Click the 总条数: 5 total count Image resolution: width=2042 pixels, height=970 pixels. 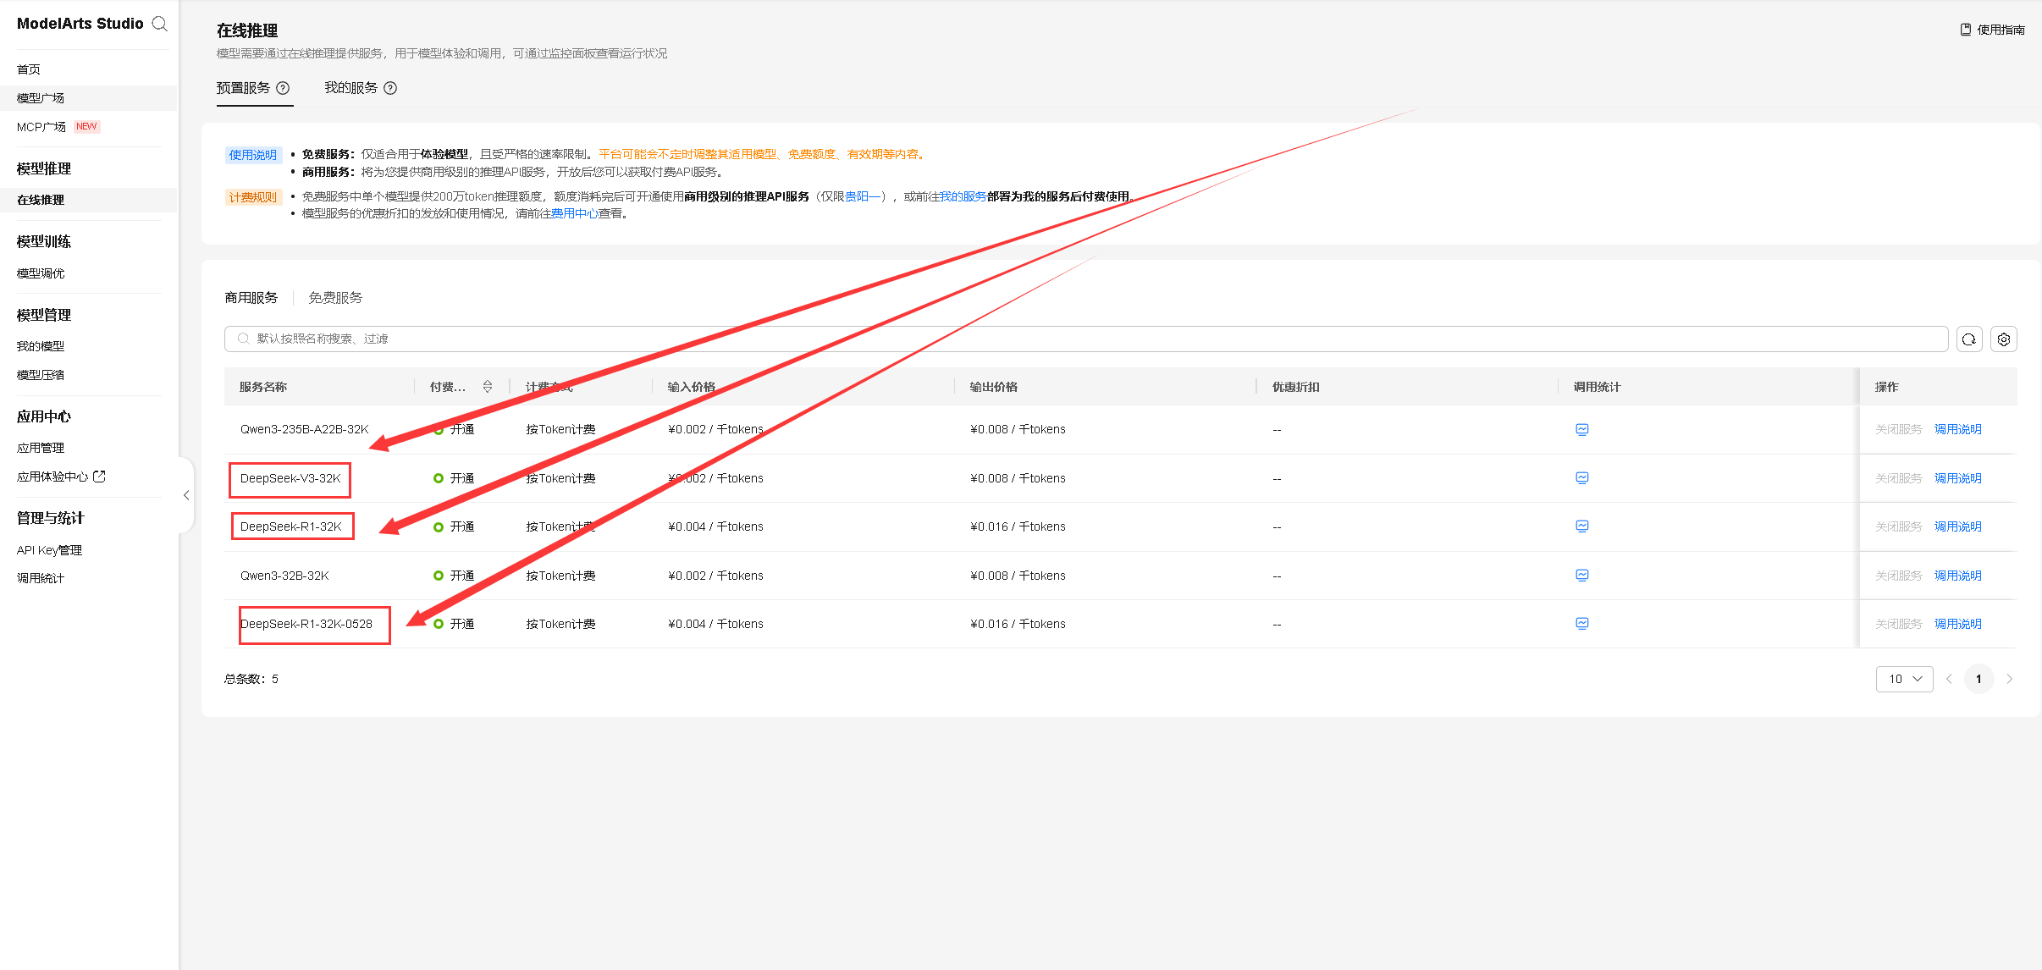tap(251, 679)
